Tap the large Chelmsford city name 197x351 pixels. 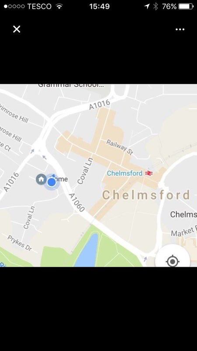click(146, 195)
